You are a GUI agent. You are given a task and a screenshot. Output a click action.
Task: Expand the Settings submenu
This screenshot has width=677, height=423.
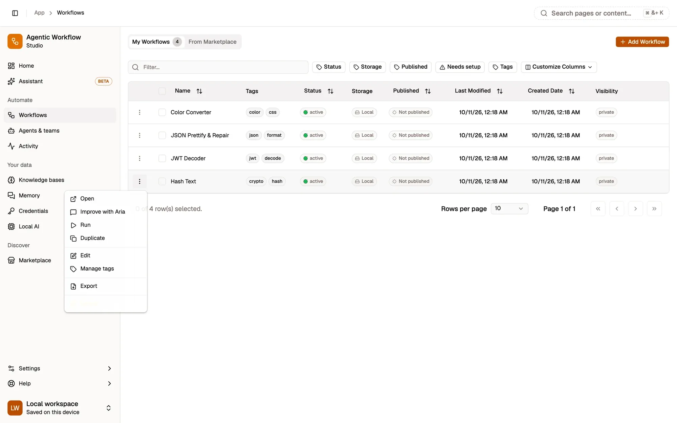click(x=60, y=369)
